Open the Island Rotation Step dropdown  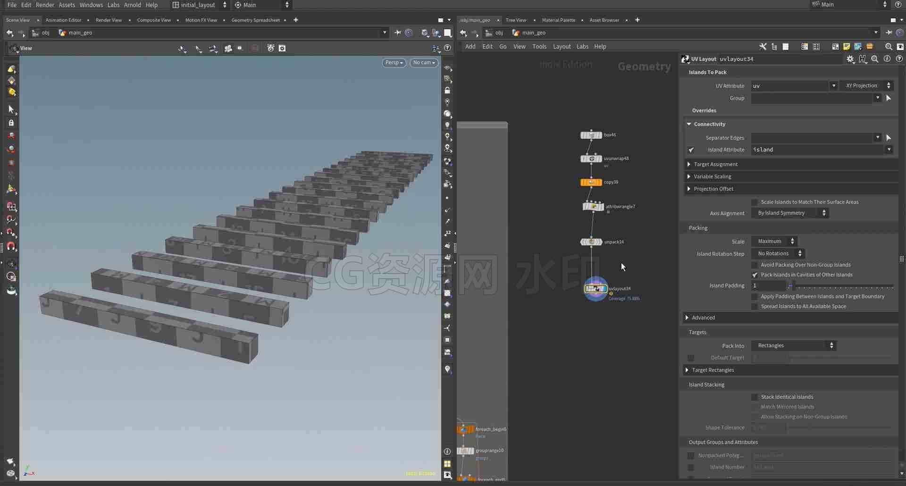pos(778,254)
